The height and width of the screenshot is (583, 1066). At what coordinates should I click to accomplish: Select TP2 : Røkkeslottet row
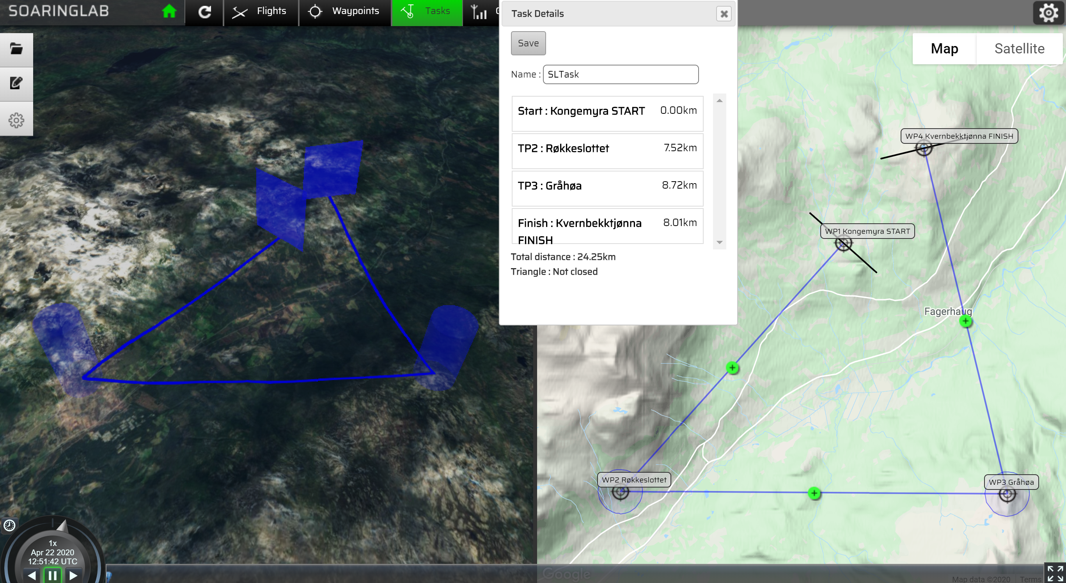607,151
